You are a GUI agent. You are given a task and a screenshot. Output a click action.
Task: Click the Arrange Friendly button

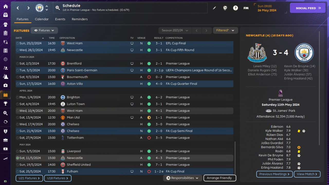(x=220, y=178)
